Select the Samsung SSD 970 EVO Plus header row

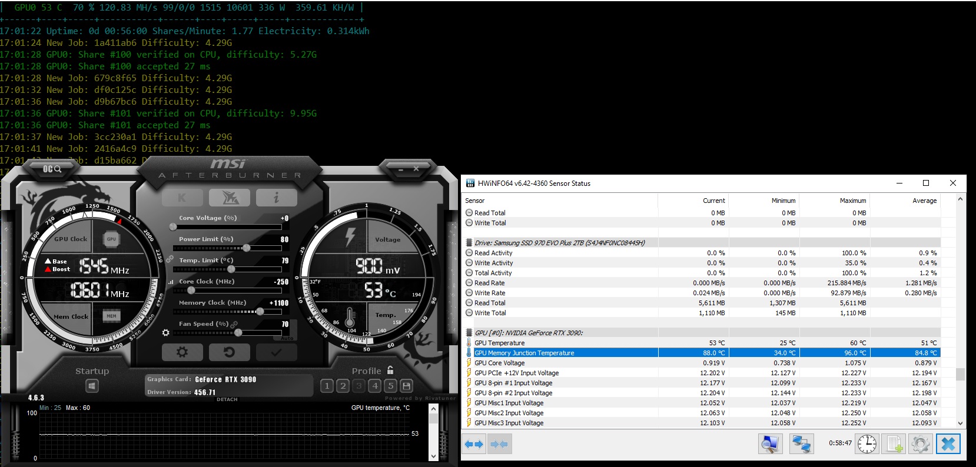pyautogui.click(x=702, y=243)
